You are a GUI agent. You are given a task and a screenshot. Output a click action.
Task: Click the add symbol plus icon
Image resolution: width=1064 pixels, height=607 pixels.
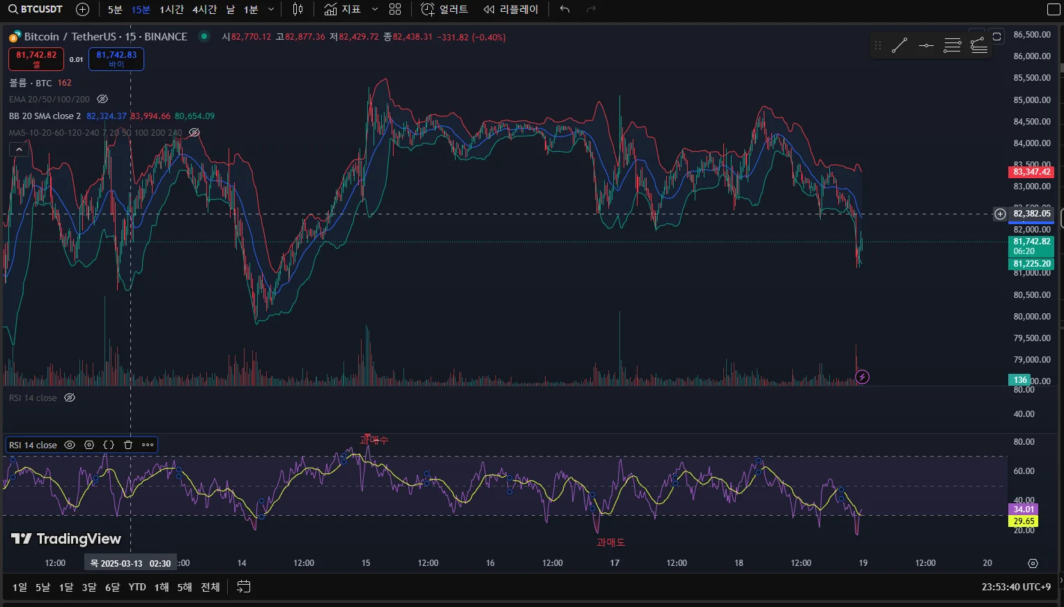[82, 9]
